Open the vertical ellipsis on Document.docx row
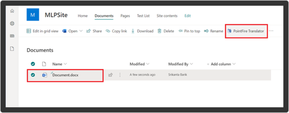 (120, 75)
